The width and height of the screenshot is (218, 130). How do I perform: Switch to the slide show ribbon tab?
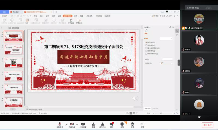67,16
